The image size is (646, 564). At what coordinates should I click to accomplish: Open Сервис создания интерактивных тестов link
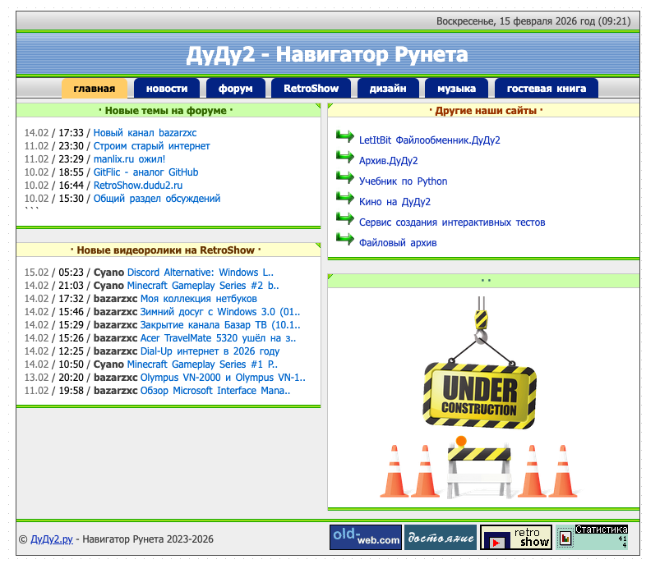click(x=452, y=222)
